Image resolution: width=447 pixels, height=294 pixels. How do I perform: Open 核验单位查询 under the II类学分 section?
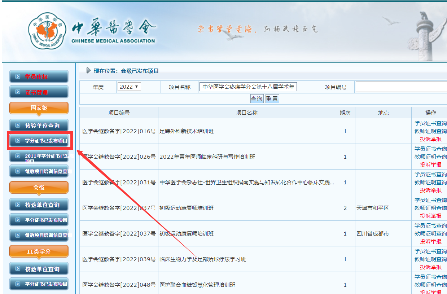pyautogui.click(x=39, y=269)
